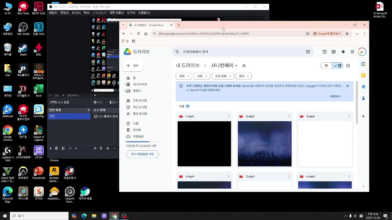Open the share people icon next to 샤니런웨이

tap(244, 65)
